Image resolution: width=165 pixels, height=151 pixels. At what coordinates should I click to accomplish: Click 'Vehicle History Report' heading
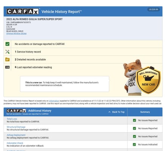62,12
